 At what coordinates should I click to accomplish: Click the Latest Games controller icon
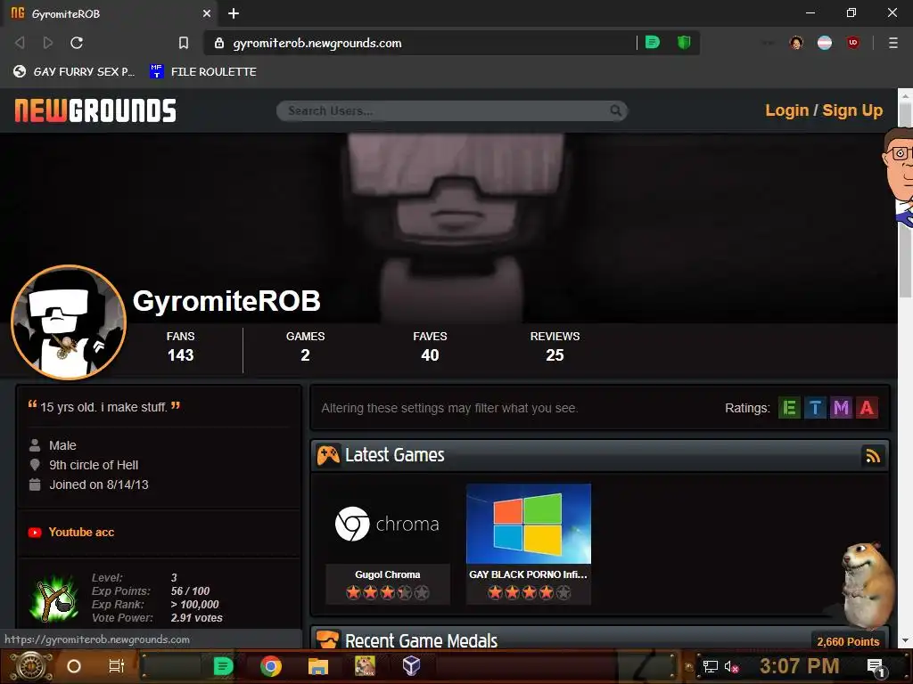[x=328, y=455]
